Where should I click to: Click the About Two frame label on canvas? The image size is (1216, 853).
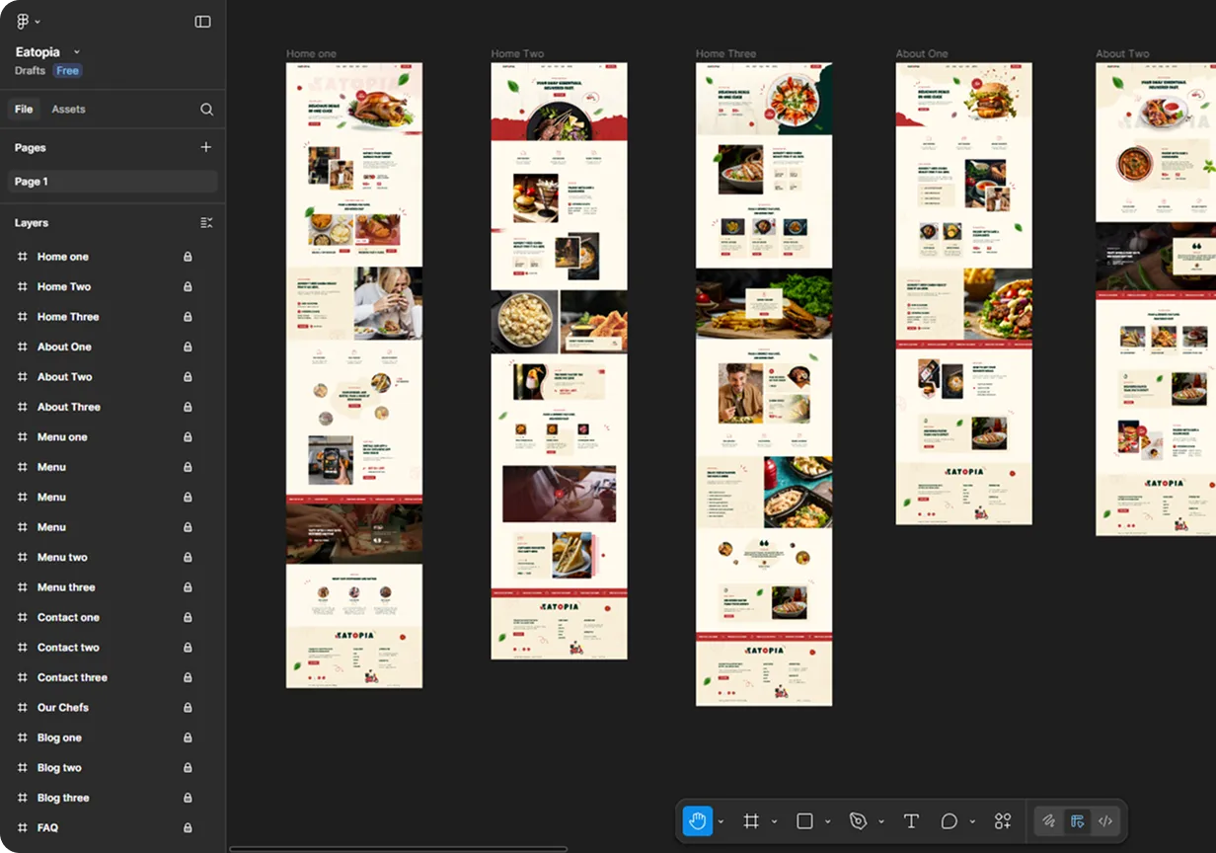pos(1122,54)
